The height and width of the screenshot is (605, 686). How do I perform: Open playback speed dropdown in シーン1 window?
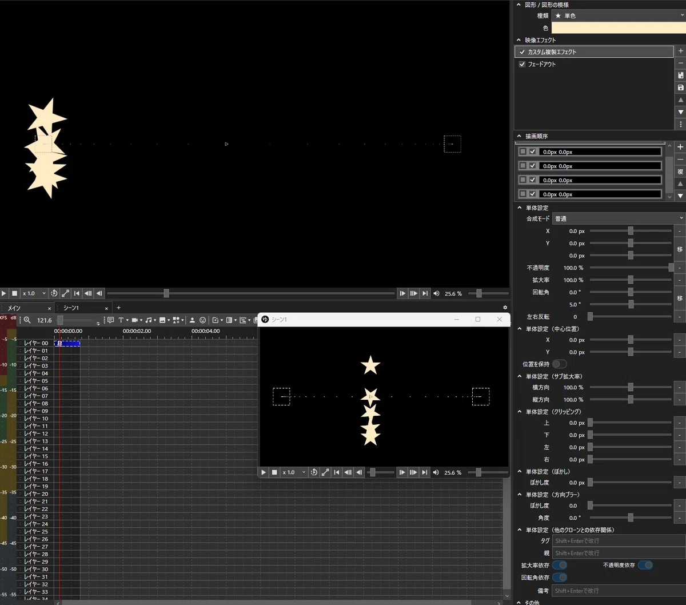coord(294,472)
